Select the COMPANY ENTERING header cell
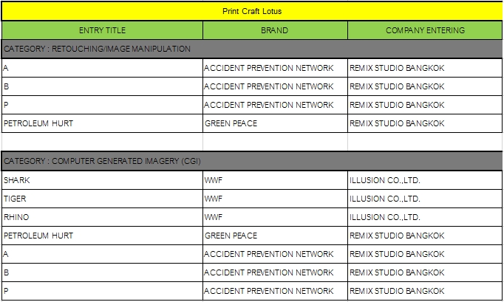The height and width of the screenshot is (302, 504). (x=425, y=30)
